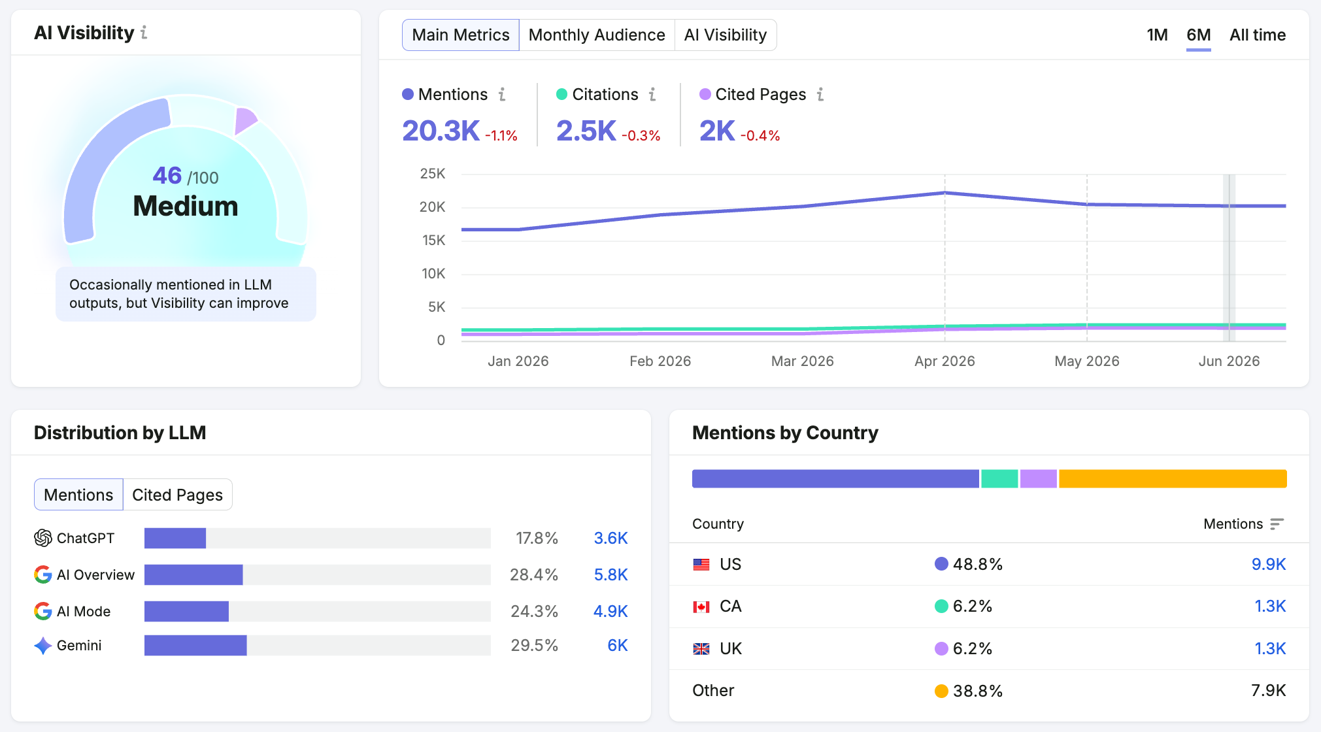Click the Jun 2026 chart marker
1321x732 pixels.
point(1229,258)
